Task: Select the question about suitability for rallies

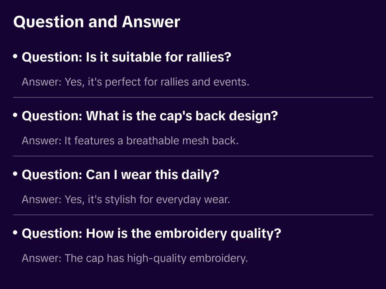Action: pos(126,57)
